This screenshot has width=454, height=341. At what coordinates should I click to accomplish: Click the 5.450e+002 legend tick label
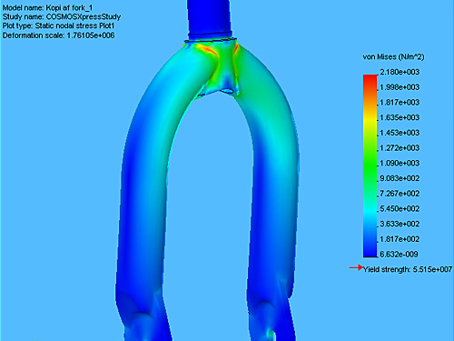tap(400, 209)
